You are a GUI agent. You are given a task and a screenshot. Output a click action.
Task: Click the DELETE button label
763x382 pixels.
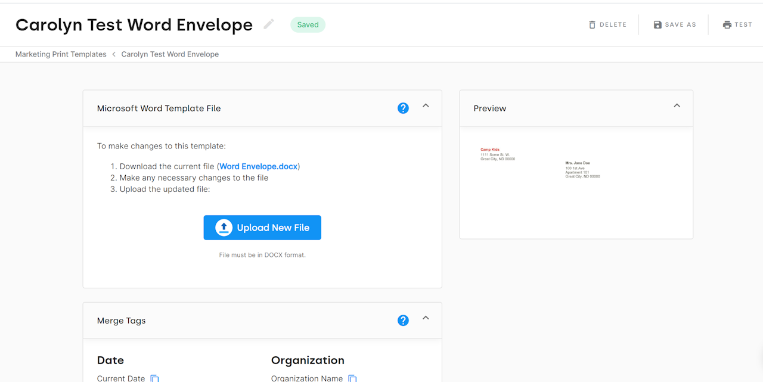(613, 25)
